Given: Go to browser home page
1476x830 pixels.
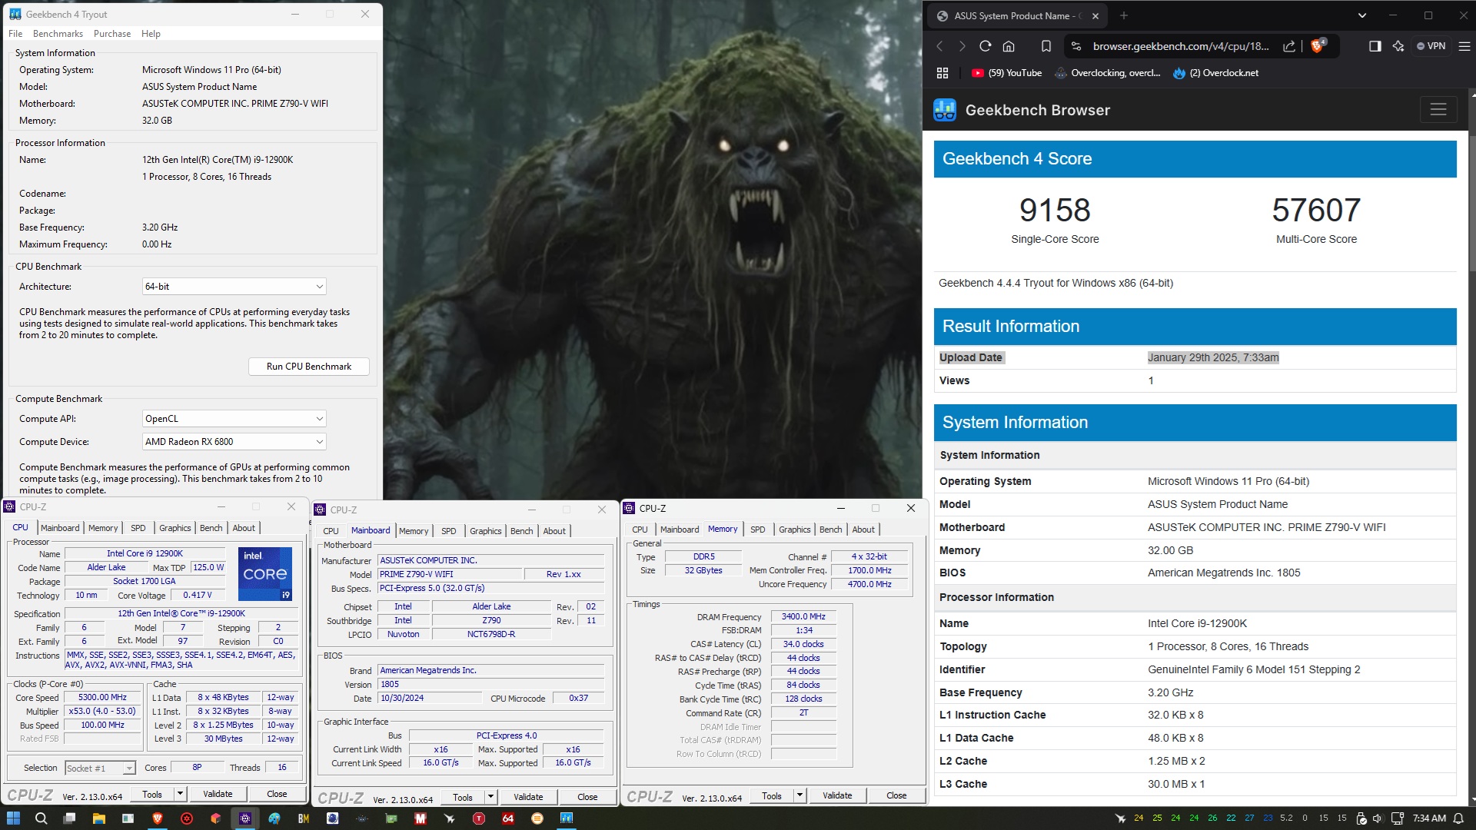Looking at the screenshot, I should [x=1009, y=46].
